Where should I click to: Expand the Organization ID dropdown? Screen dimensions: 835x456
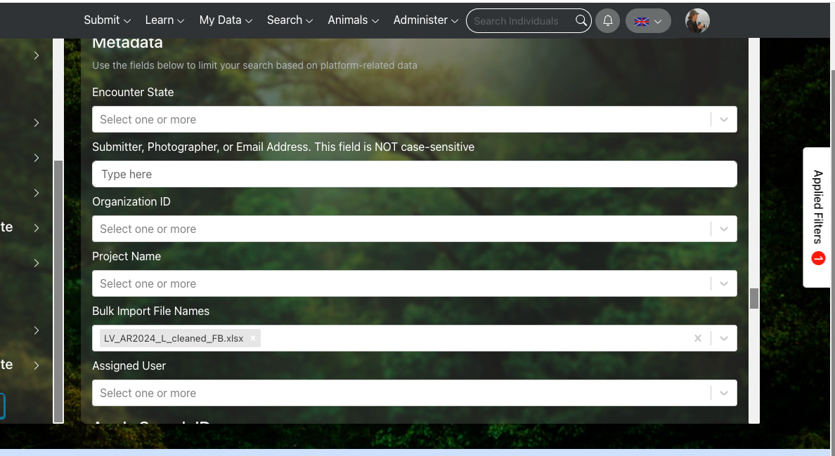tap(723, 229)
